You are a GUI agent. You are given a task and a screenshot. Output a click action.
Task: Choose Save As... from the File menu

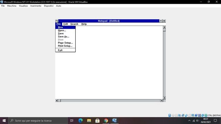[65, 37]
